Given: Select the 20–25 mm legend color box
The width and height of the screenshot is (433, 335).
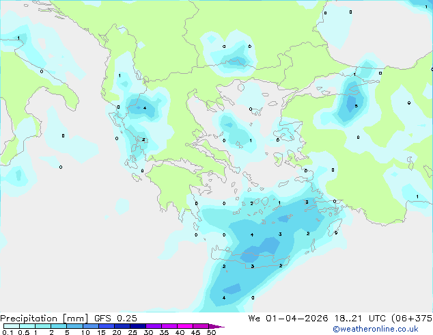Looking at the screenshot, I should pyautogui.click(x=122, y=326).
